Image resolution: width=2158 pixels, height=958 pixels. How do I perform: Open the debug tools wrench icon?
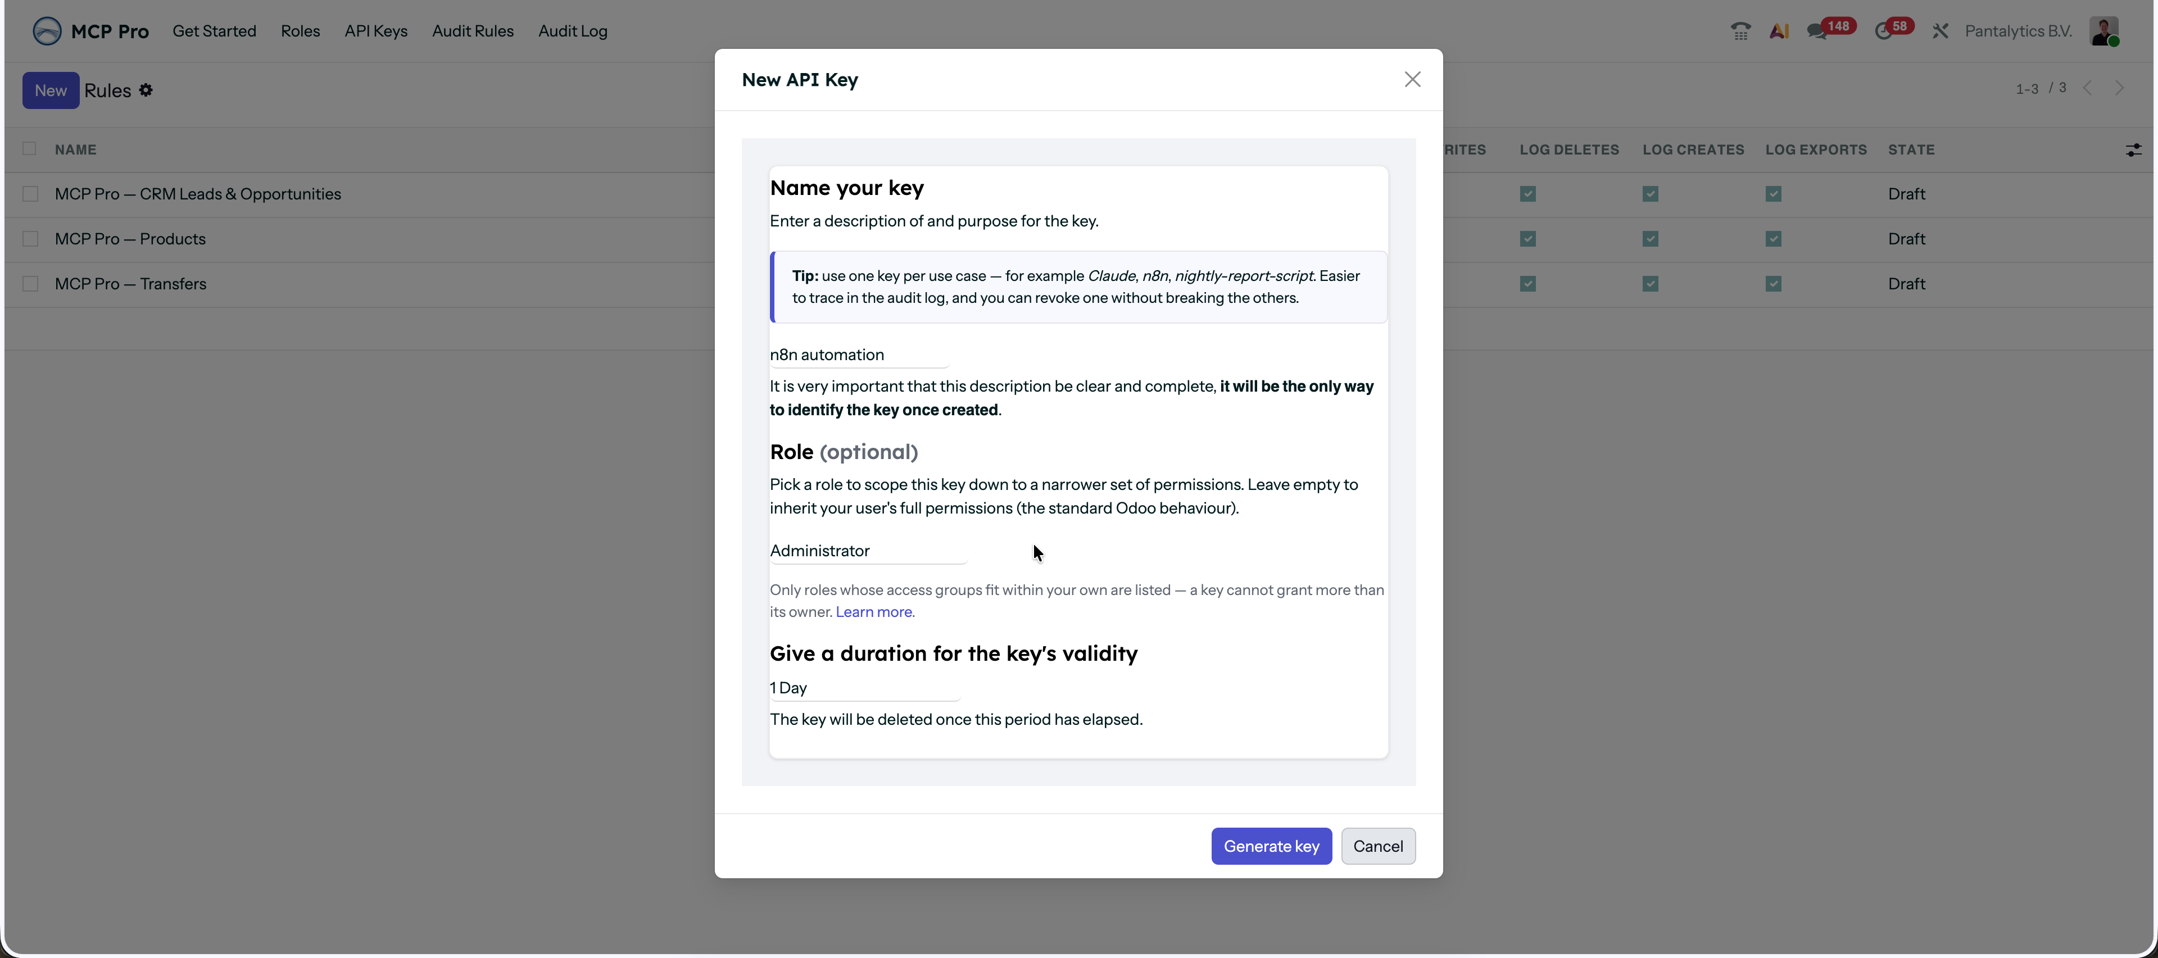pyautogui.click(x=1940, y=31)
